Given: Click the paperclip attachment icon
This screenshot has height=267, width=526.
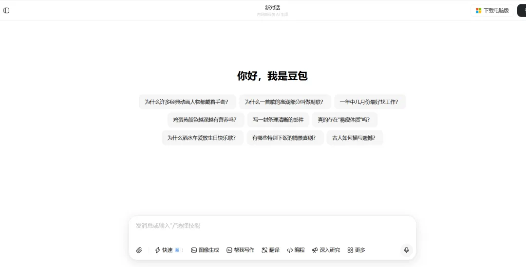Looking at the screenshot, I should point(139,250).
